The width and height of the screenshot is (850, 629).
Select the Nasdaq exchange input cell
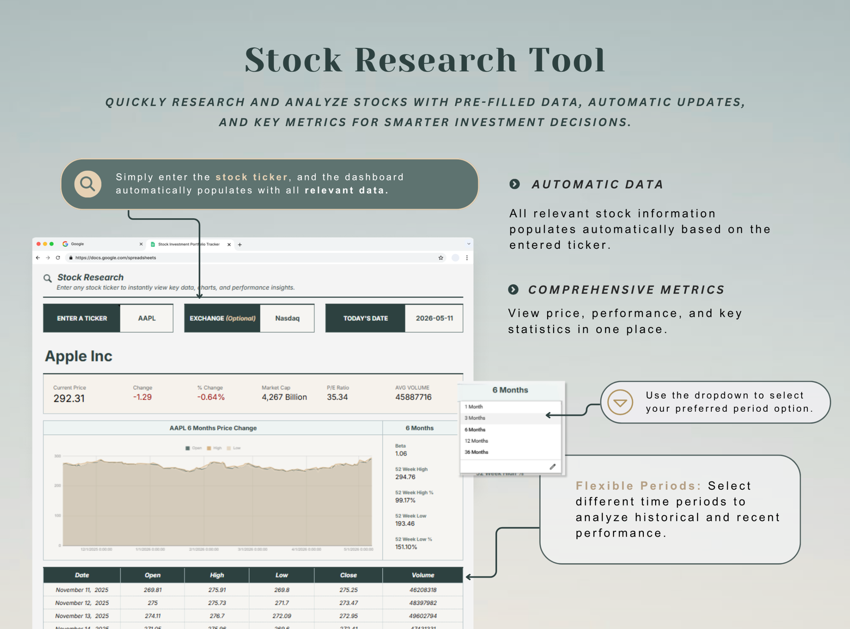point(287,318)
